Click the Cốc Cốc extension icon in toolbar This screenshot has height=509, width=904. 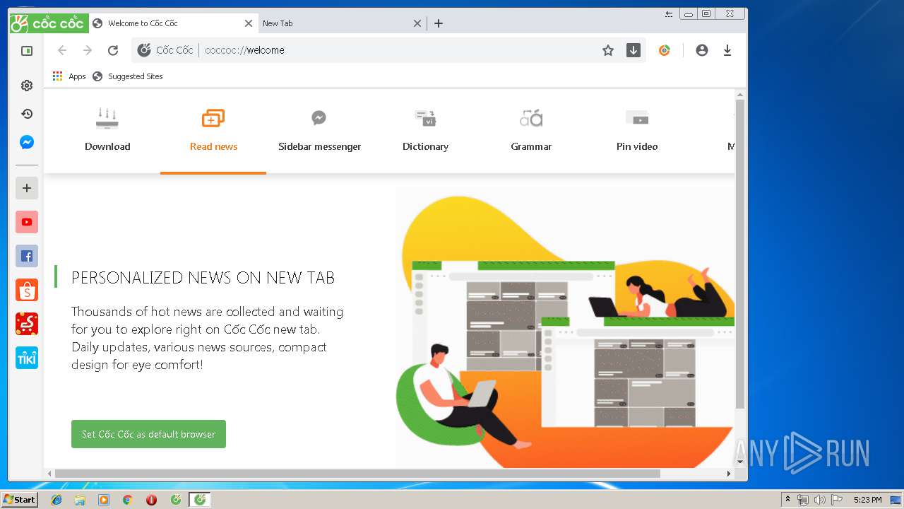pos(665,50)
